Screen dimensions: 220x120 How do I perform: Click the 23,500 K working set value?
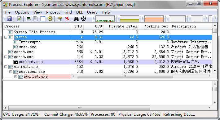pos(161,57)
